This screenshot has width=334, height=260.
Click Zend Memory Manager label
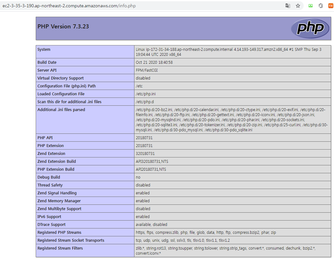59,201
